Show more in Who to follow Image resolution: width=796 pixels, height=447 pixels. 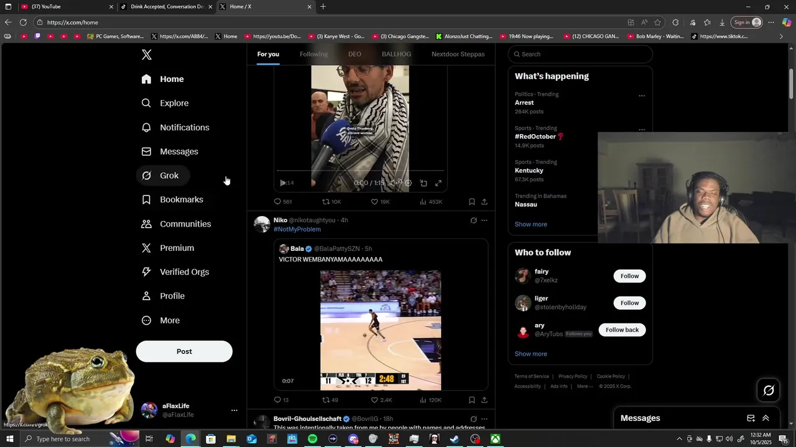click(531, 354)
